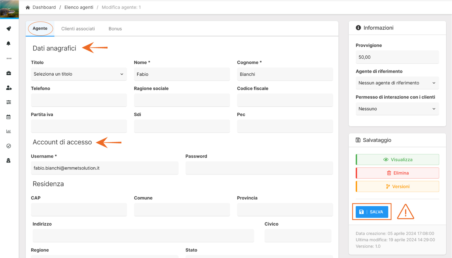452x258 pixels.
Task: Open the calendar icon in sidebar
Action: point(8,117)
